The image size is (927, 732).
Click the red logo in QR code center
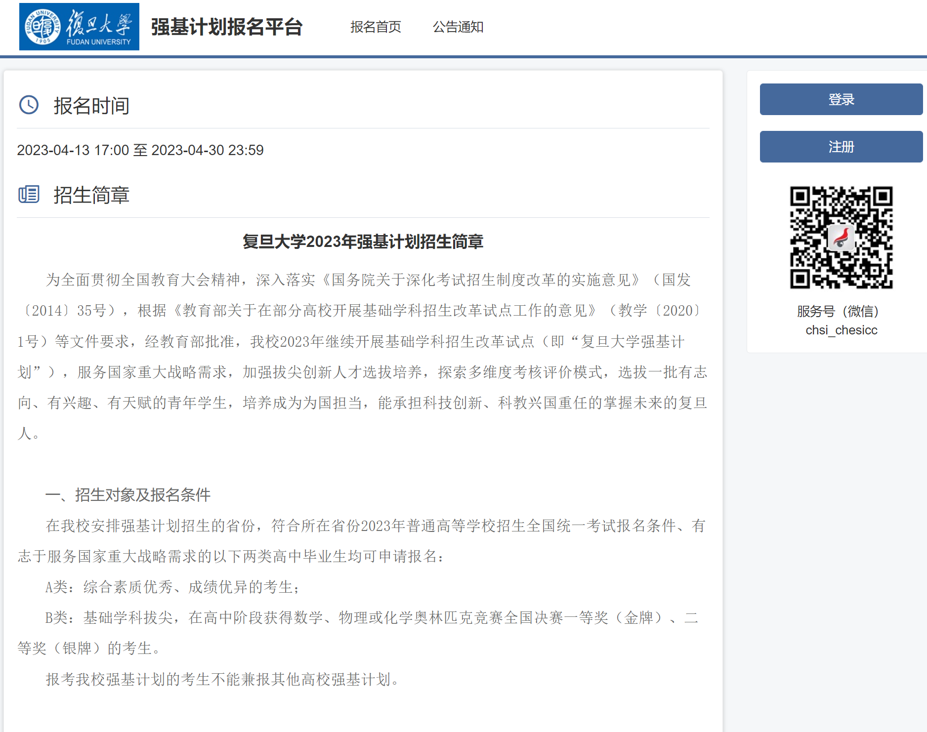pyautogui.click(x=841, y=238)
